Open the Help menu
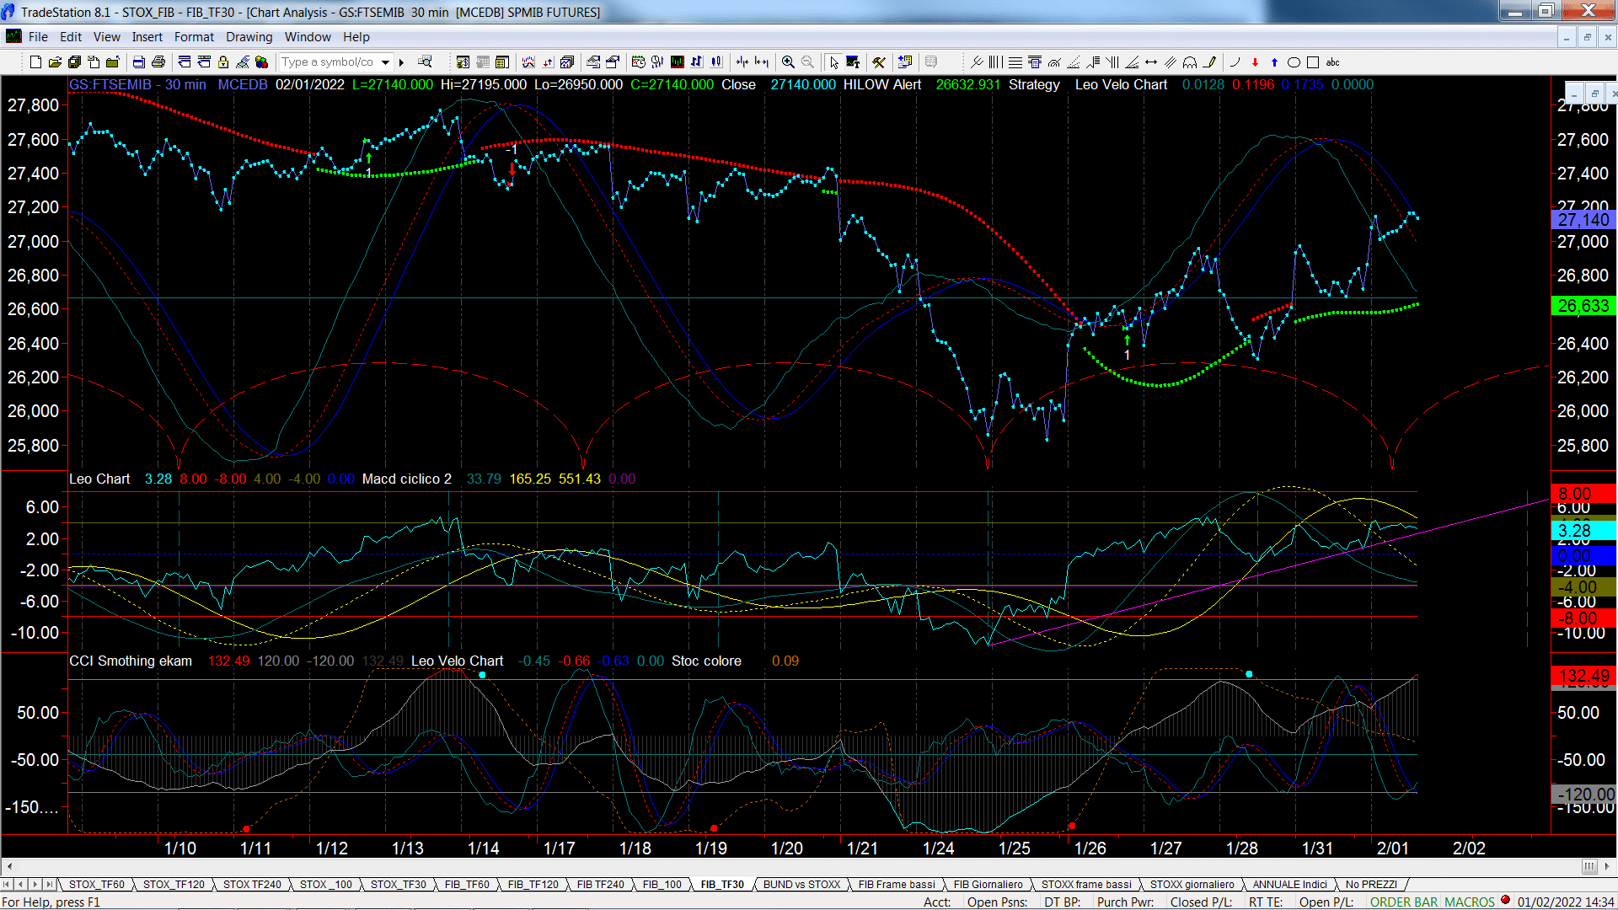The height and width of the screenshot is (910, 1618). (x=356, y=37)
